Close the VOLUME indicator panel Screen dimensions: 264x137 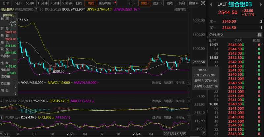pos(189,83)
